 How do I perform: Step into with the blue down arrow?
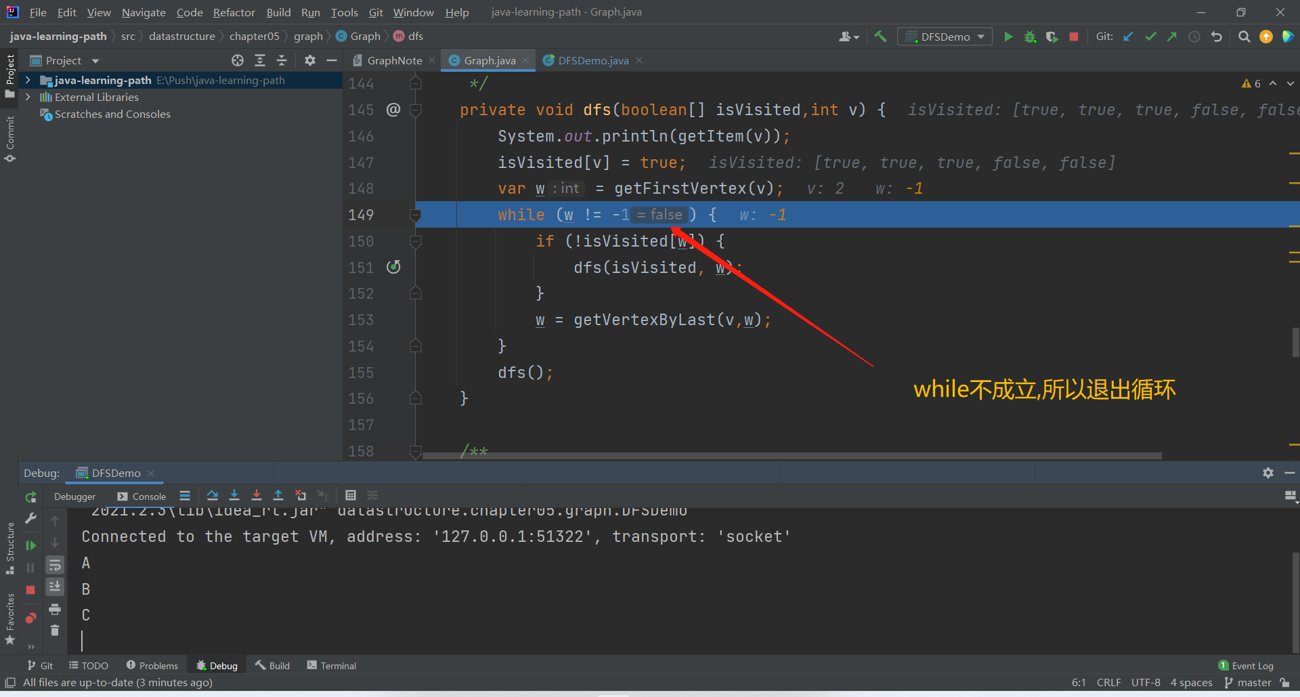click(234, 495)
